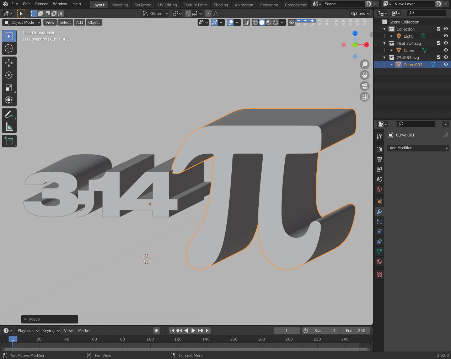Click the zoom viewport magnifier icon

[365, 64]
